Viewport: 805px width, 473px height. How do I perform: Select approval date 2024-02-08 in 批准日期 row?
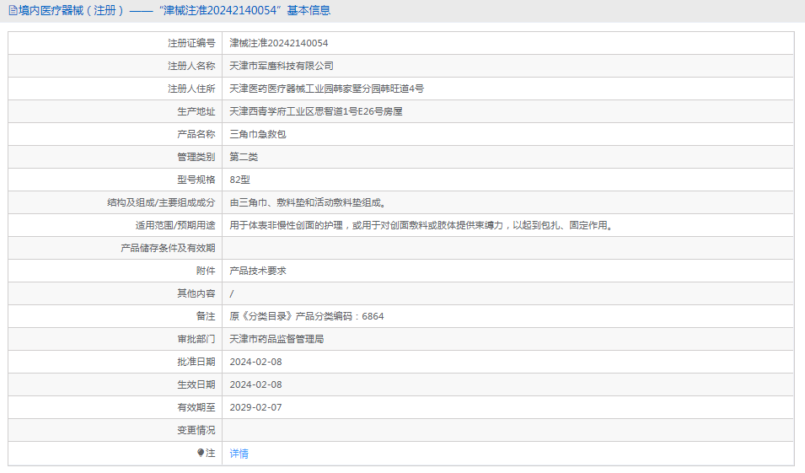point(255,362)
